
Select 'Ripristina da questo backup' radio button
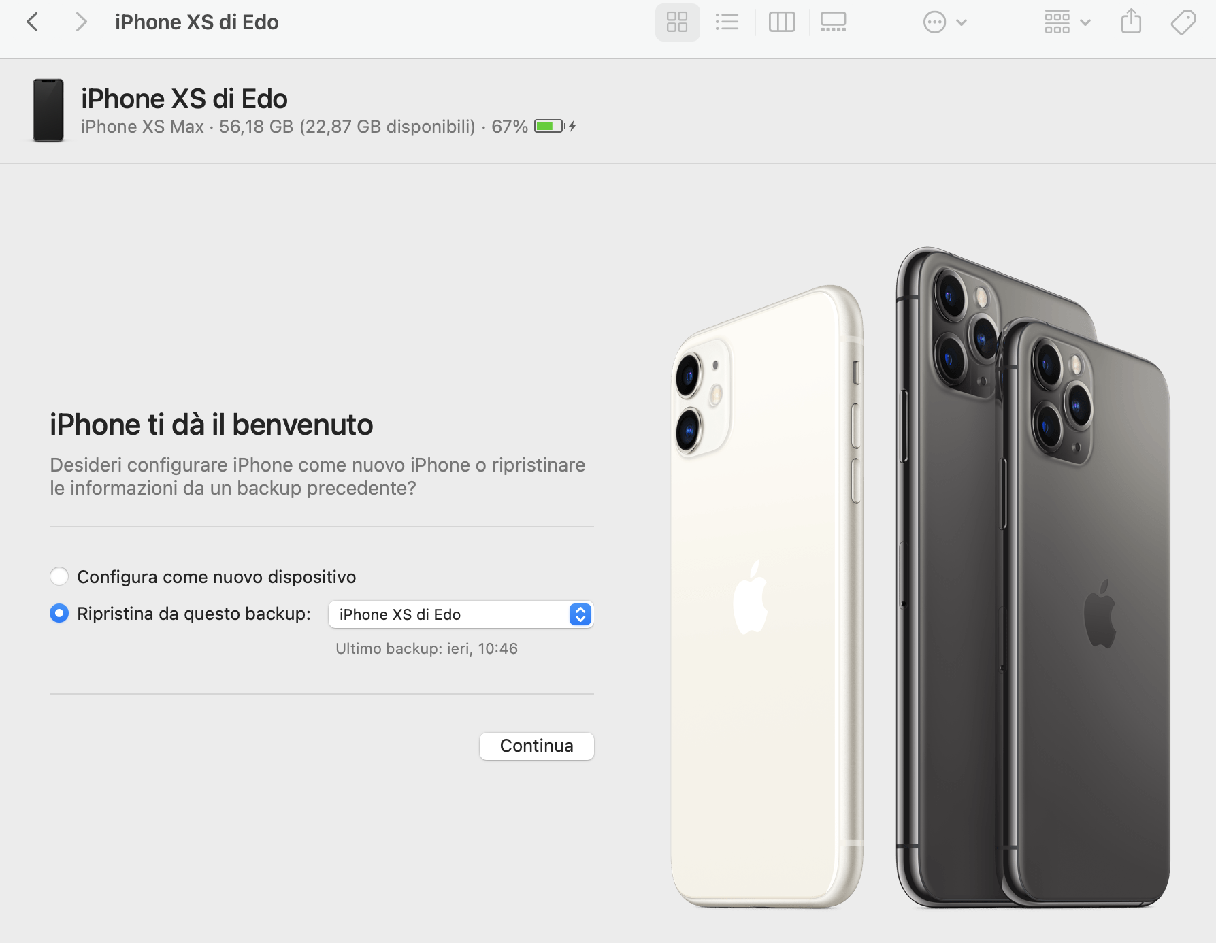tap(59, 613)
